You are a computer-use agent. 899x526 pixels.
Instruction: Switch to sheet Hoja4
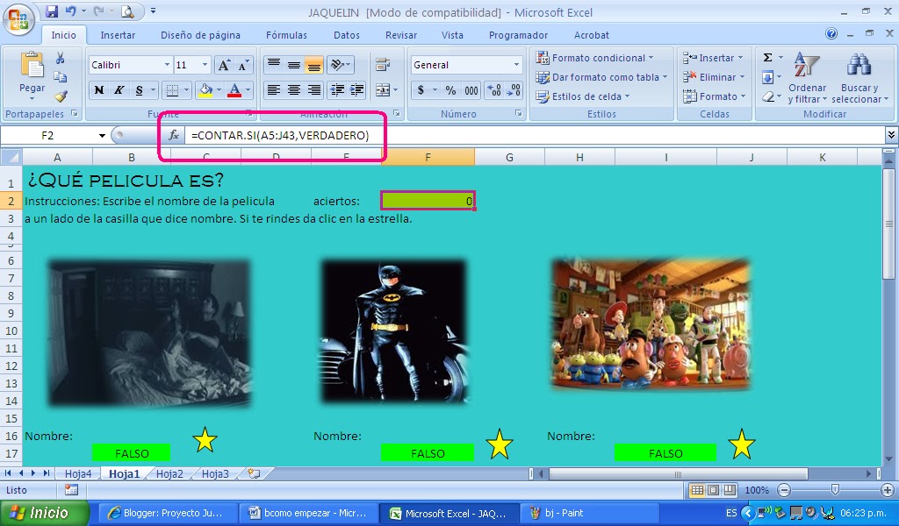[77, 473]
